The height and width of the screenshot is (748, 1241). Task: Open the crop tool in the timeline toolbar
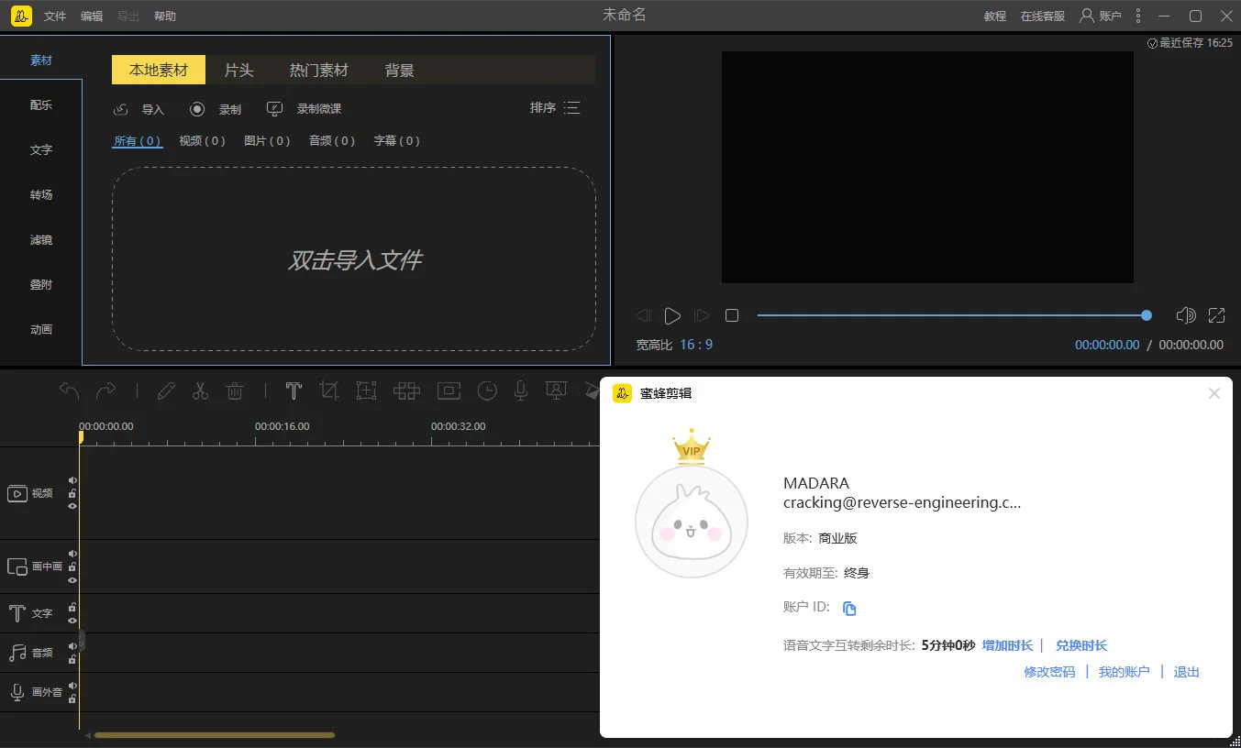click(x=328, y=390)
